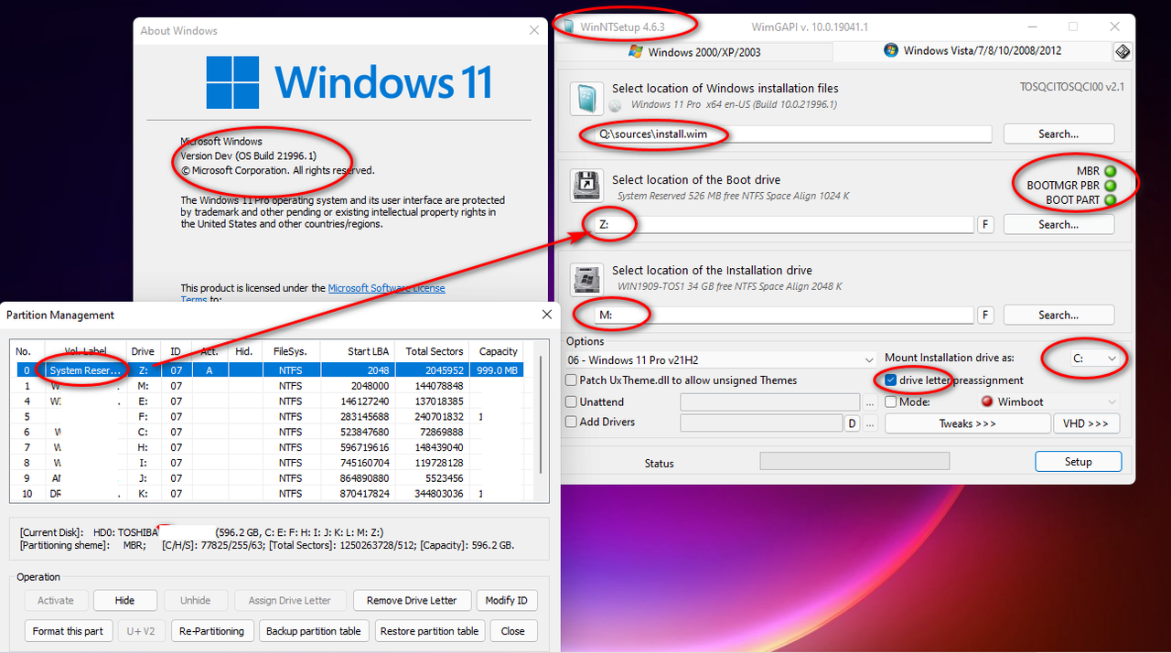Click the Format this part button
This screenshot has width=1171, height=653.
[x=69, y=631]
